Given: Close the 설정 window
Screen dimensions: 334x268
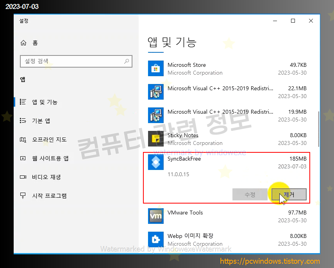Looking at the screenshot, I should coord(311,21).
